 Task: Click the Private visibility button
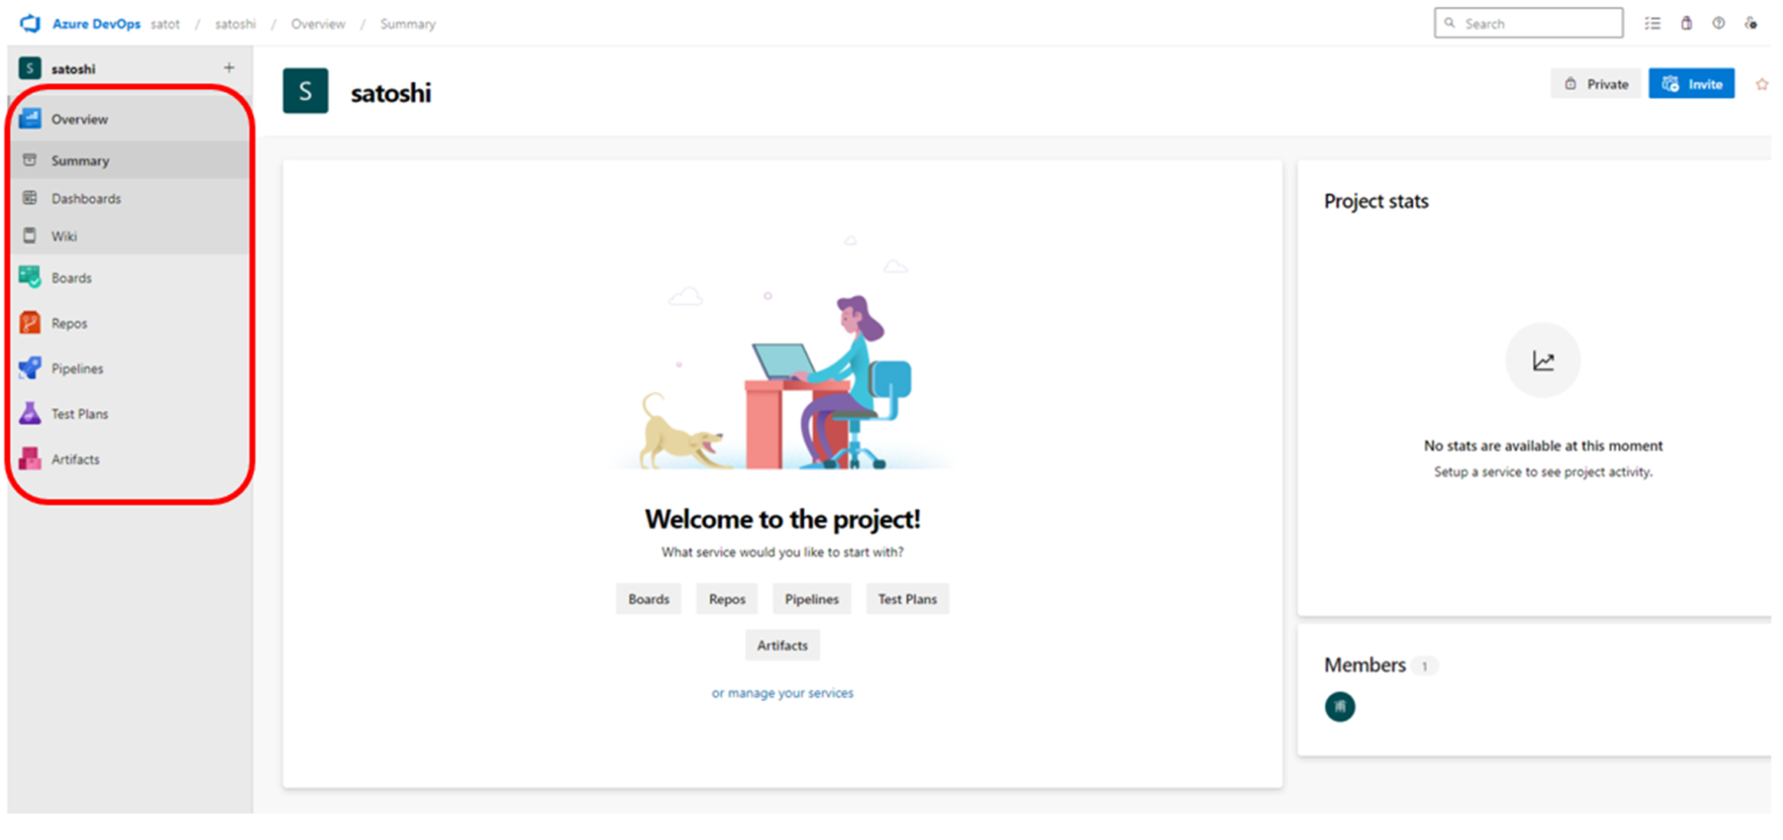coord(1596,84)
